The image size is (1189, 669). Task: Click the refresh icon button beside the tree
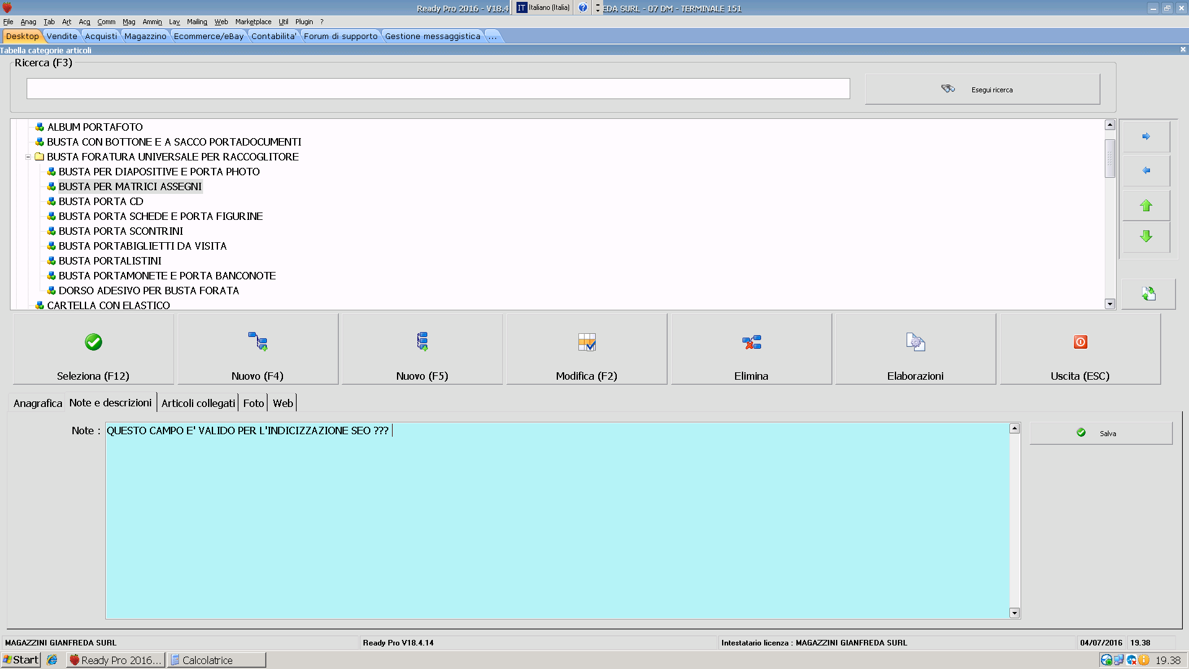1148,294
